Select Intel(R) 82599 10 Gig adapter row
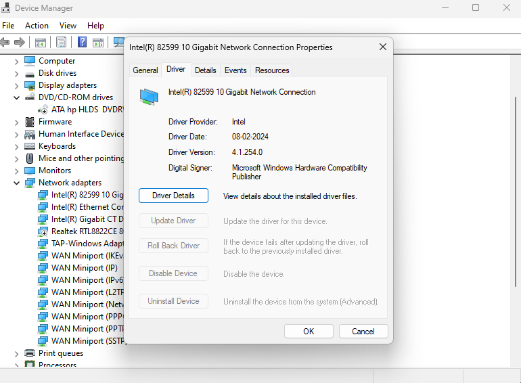The width and height of the screenshot is (521, 383). tap(81, 195)
